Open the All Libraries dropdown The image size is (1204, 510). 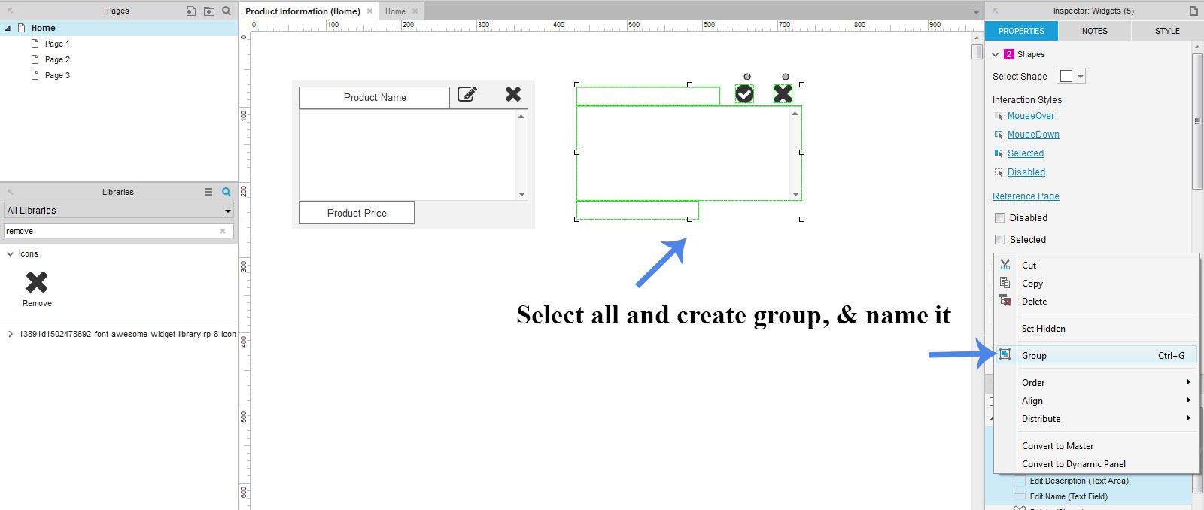pyautogui.click(x=119, y=211)
